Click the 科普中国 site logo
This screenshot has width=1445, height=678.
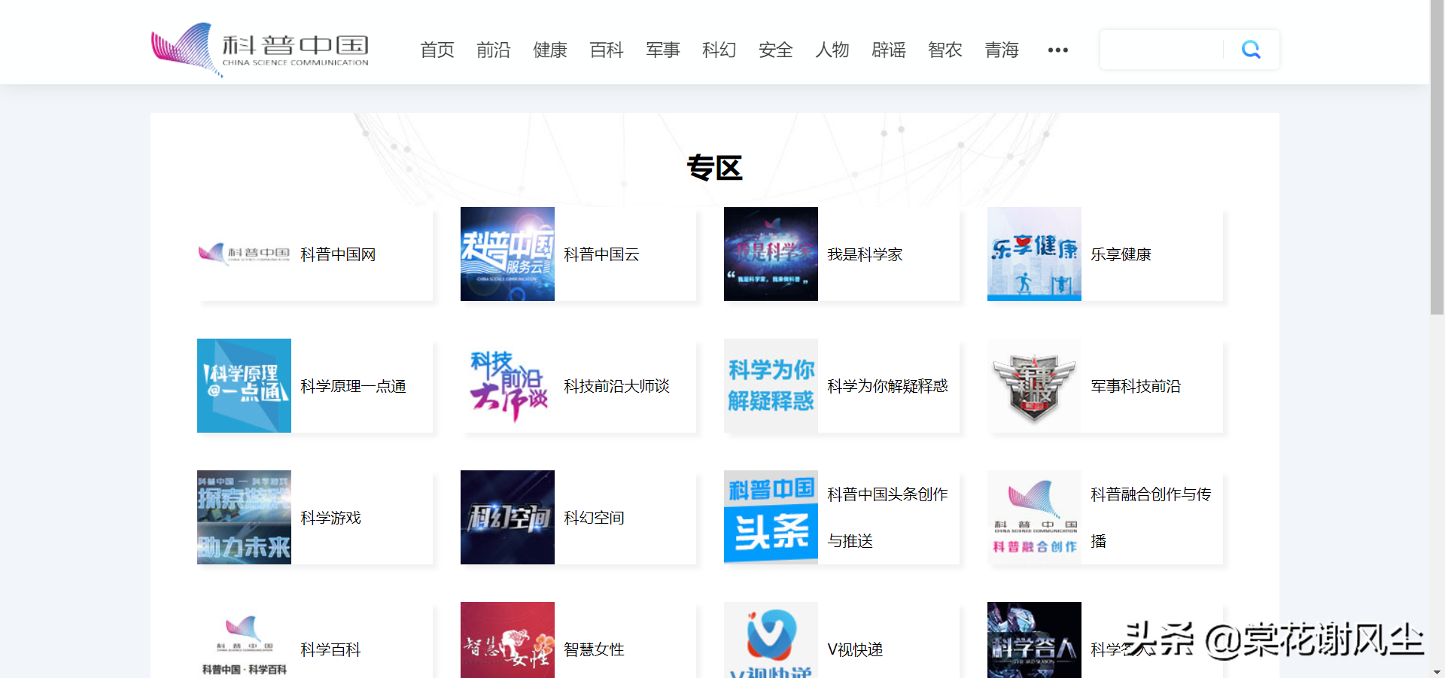click(x=260, y=49)
